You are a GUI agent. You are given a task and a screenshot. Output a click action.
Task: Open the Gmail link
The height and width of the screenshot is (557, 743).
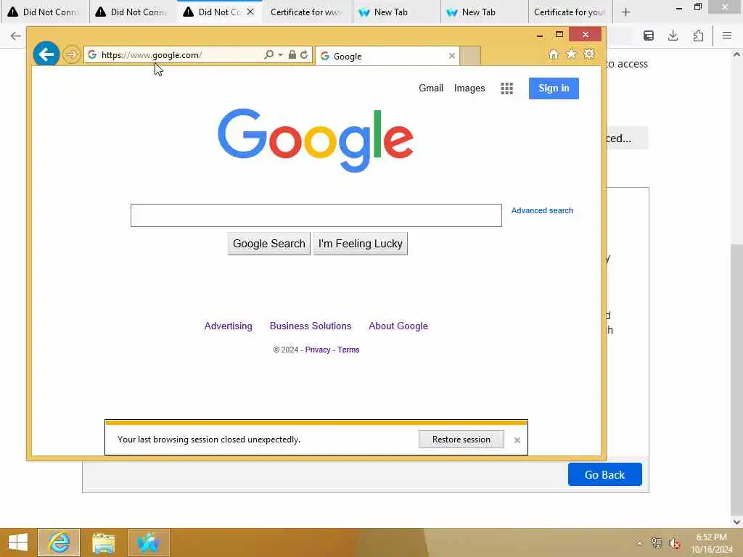tap(431, 88)
